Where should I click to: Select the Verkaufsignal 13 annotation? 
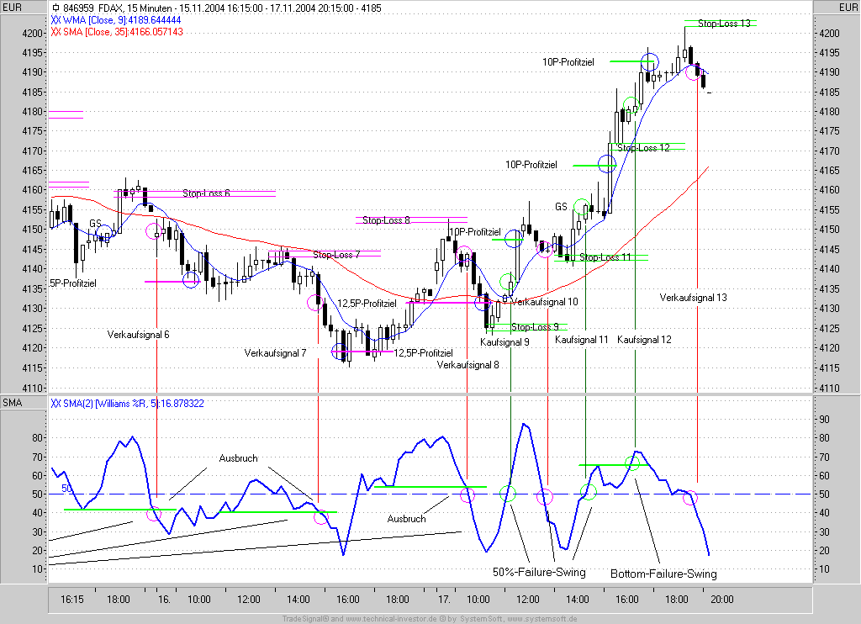[693, 298]
